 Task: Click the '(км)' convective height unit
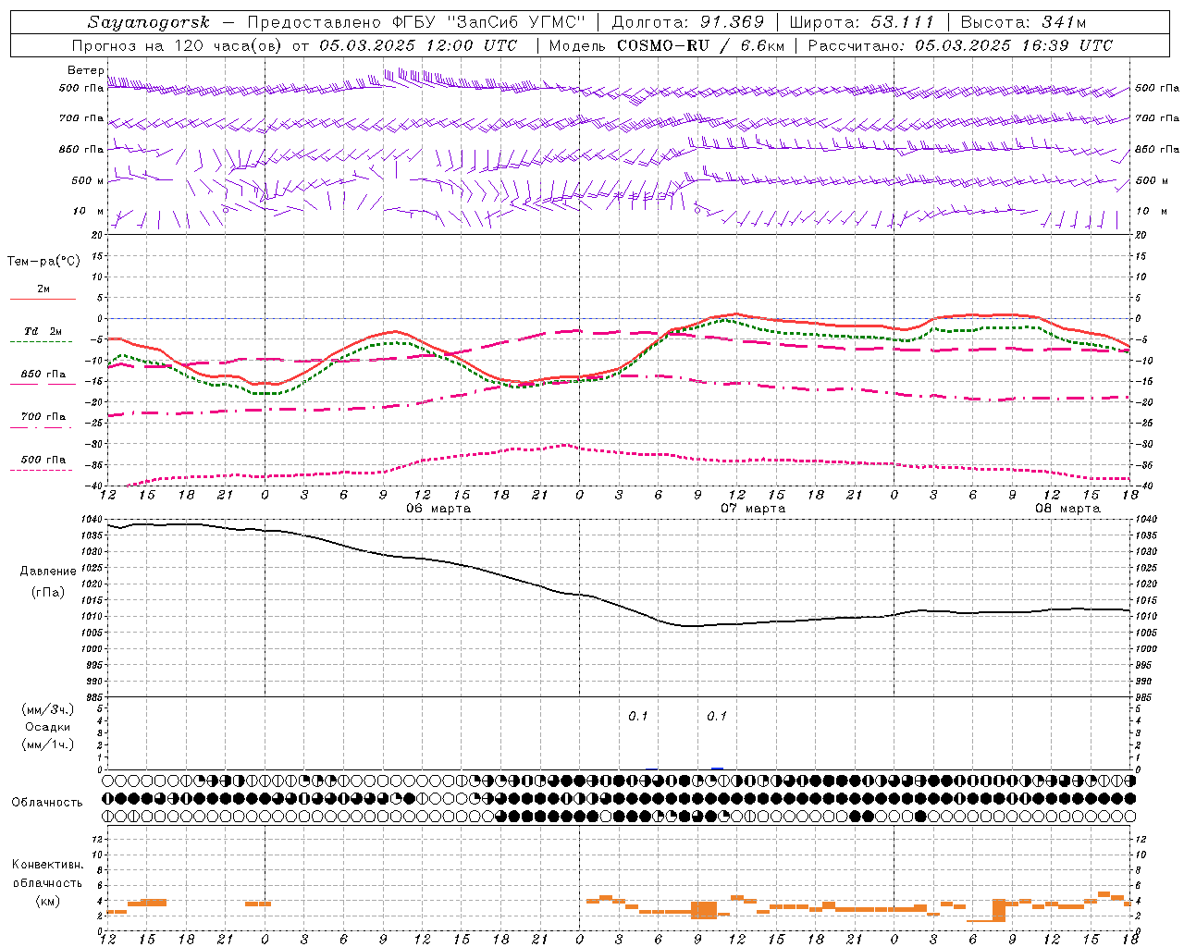(48, 901)
